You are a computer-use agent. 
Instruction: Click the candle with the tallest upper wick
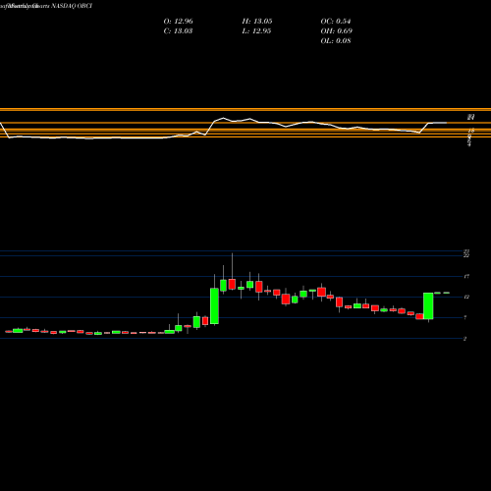pos(232,284)
